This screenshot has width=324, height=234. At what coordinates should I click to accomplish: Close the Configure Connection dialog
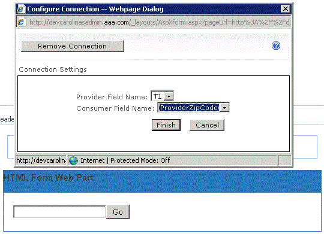286,9
